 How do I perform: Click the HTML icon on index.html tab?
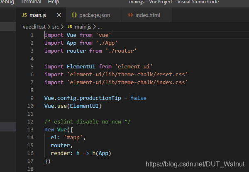(x=130, y=15)
